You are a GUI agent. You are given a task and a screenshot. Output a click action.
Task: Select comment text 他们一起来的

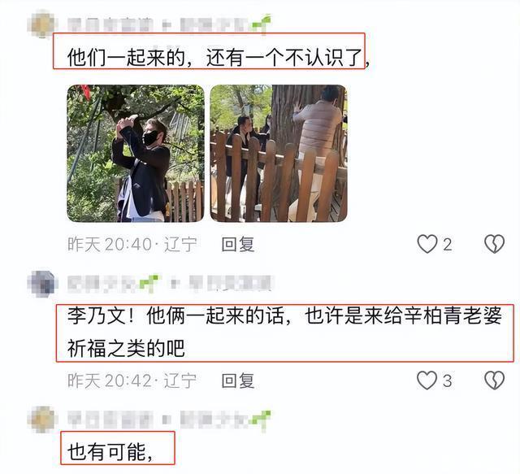tap(126, 58)
